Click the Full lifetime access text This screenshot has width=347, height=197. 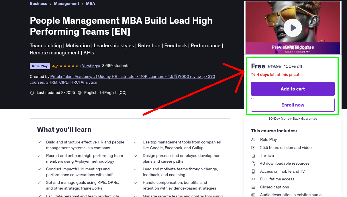coord(277,179)
